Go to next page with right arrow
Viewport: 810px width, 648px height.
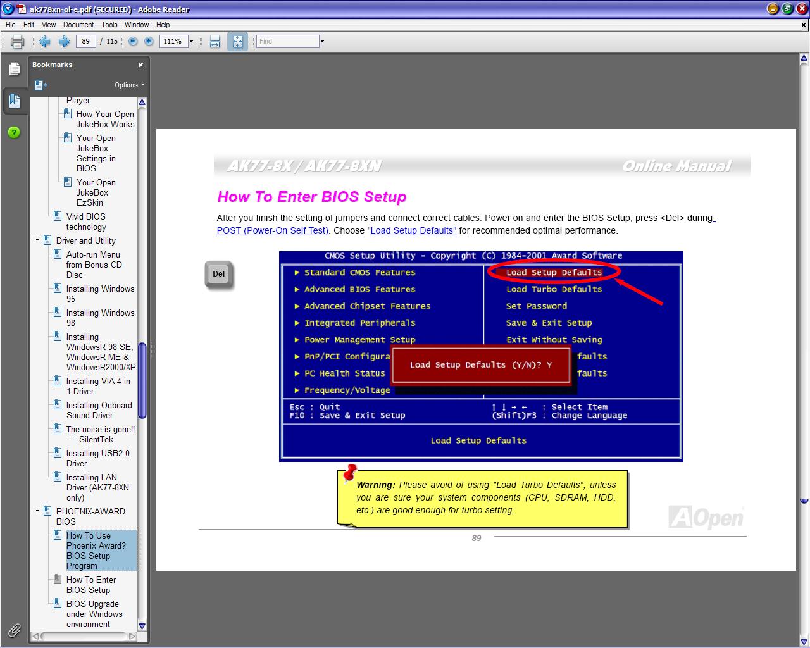[64, 42]
